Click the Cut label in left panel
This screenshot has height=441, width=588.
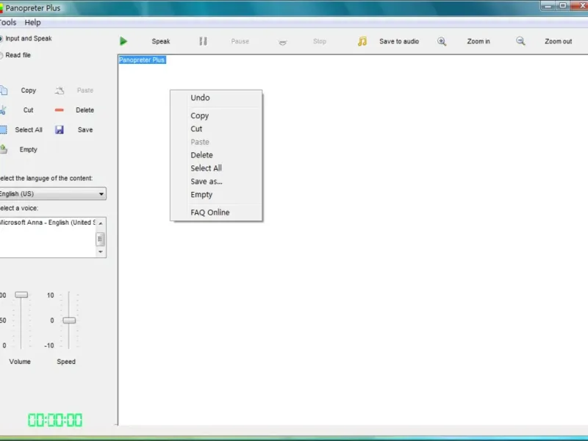click(29, 110)
